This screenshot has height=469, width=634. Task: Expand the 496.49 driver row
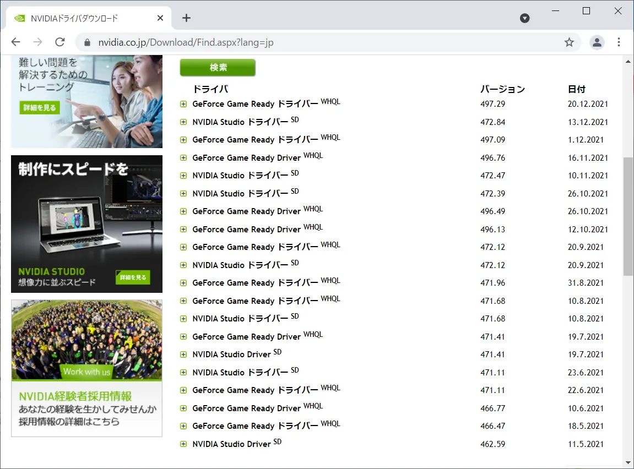(183, 211)
